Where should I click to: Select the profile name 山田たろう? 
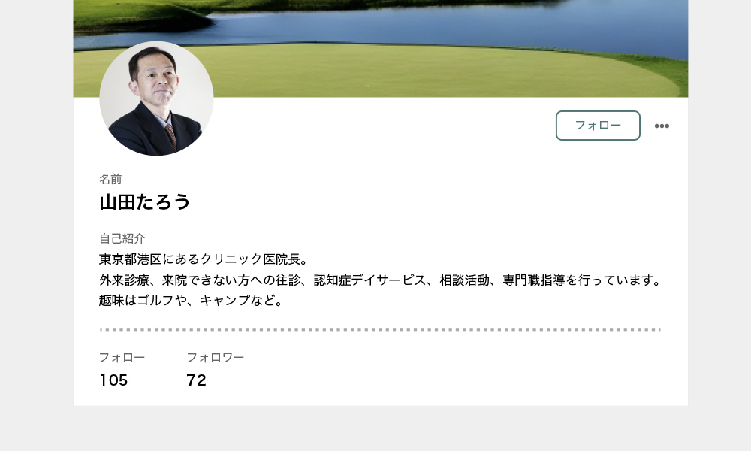pyautogui.click(x=145, y=201)
